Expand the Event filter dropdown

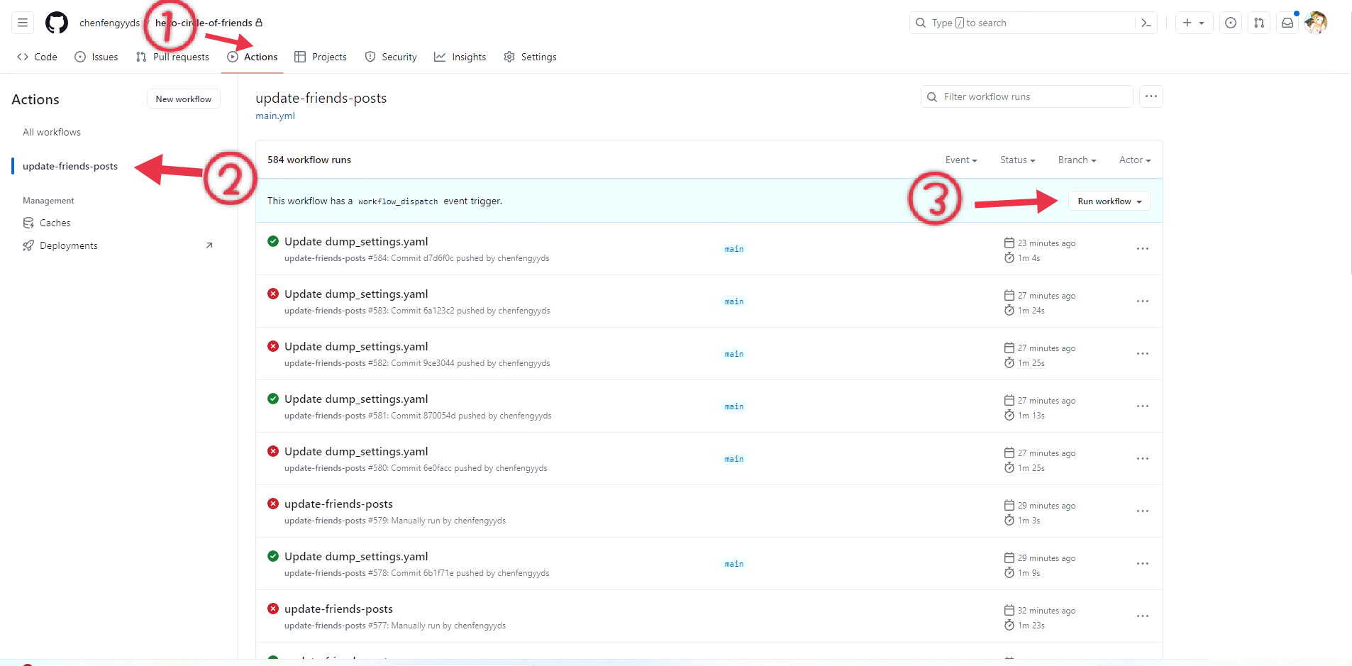961,160
